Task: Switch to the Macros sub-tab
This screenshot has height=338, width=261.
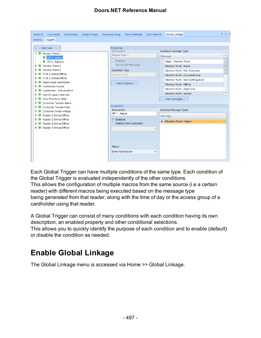Action: pos(37,40)
